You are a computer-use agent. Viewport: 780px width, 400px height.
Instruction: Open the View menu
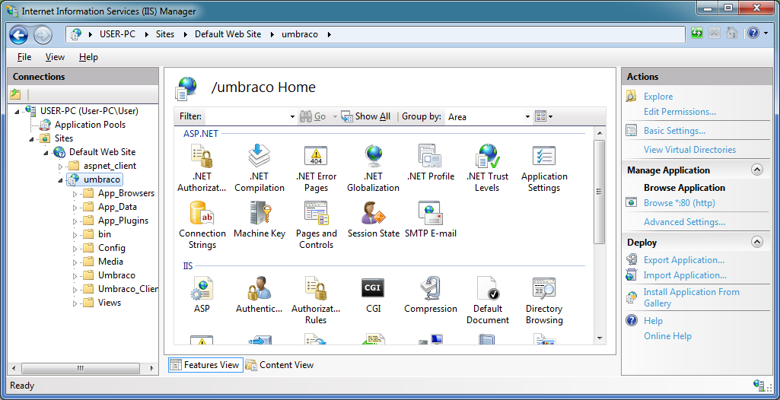55,57
